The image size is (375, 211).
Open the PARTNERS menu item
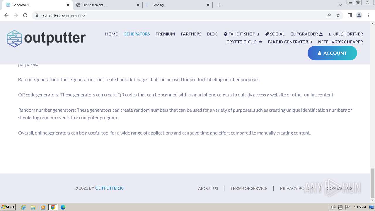pyautogui.click(x=191, y=34)
